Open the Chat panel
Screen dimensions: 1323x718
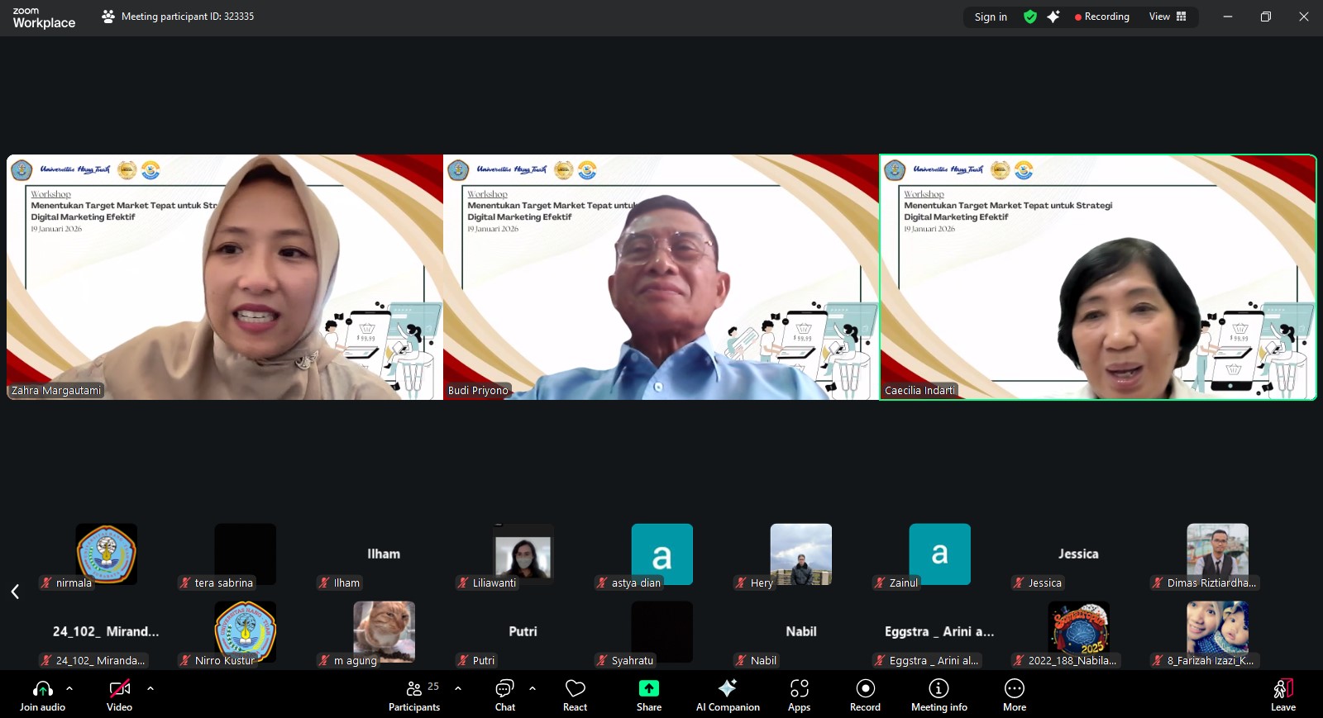pos(504,695)
